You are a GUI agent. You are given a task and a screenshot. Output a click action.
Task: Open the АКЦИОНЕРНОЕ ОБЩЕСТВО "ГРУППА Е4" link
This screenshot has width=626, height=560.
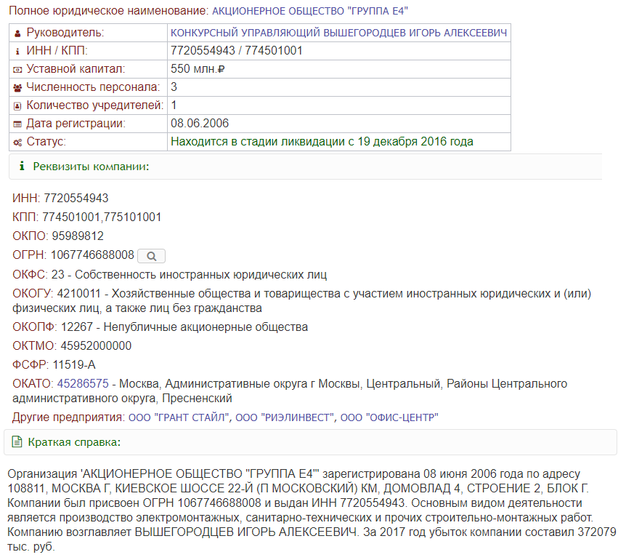(x=310, y=11)
